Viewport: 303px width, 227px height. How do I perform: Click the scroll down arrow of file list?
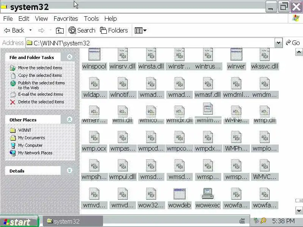tap(299, 210)
